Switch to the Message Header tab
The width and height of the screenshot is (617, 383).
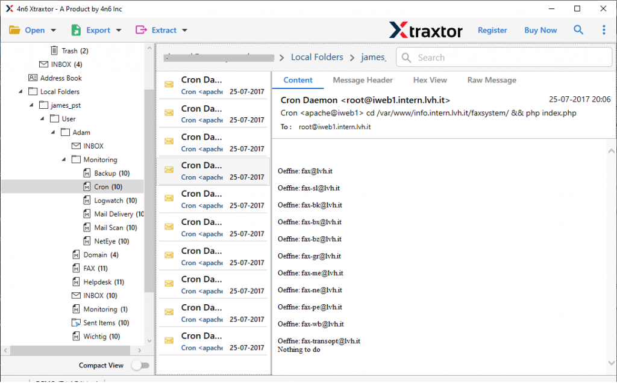coord(363,80)
